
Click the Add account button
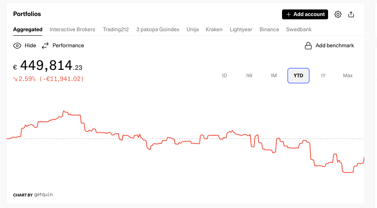pos(305,14)
